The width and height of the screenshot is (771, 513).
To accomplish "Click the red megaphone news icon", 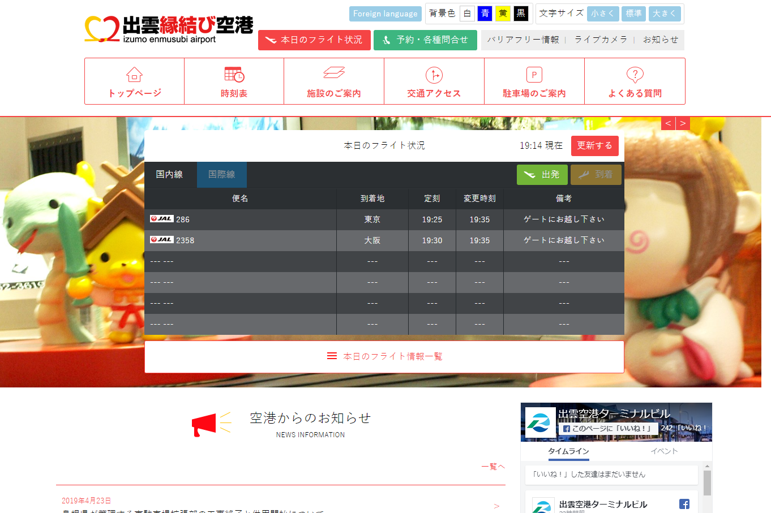I will (211, 424).
